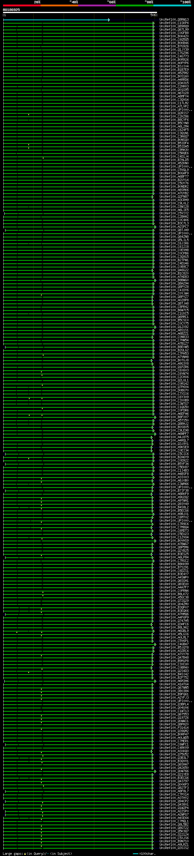Select hit label UniRef100_Q01G95
This screenshot has height=856, width=194.
tap(174, 90)
